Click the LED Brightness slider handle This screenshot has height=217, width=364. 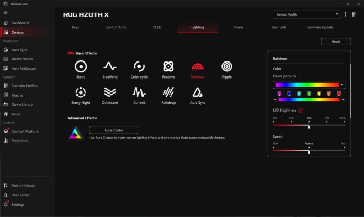pos(309,127)
